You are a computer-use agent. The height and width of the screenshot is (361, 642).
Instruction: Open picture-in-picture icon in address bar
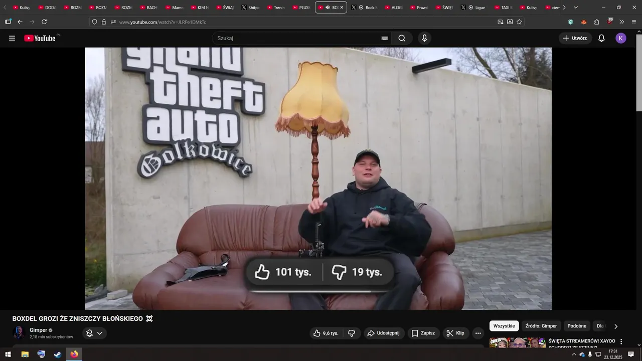click(x=500, y=22)
